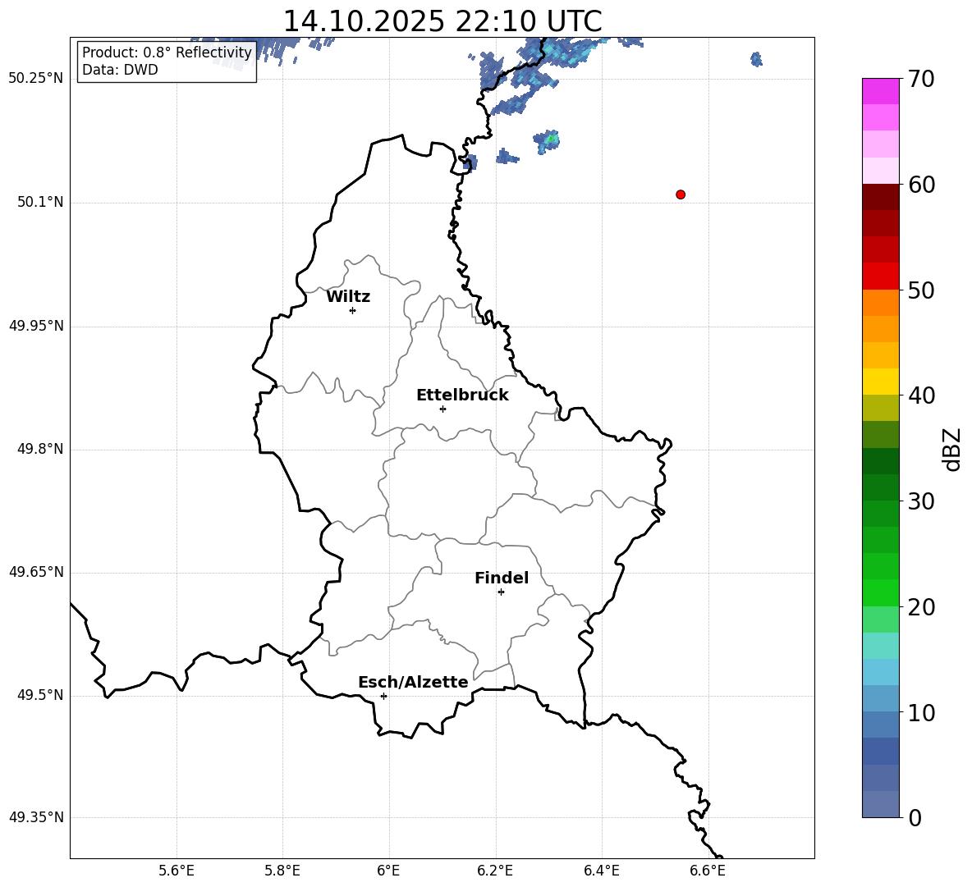
Task: Click the Esch/Alzette station cross marker
Action: click(x=383, y=696)
